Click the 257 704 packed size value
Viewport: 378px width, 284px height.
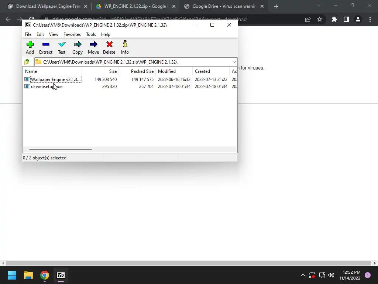(146, 87)
